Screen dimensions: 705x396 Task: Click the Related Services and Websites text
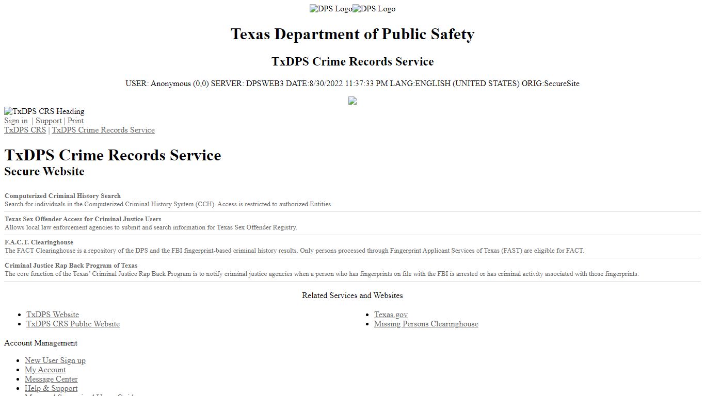pyautogui.click(x=352, y=295)
